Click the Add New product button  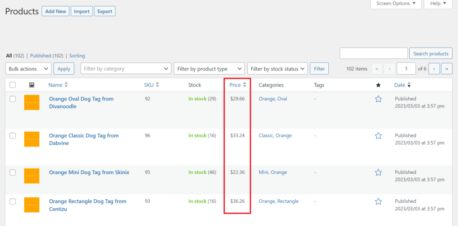click(55, 11)
